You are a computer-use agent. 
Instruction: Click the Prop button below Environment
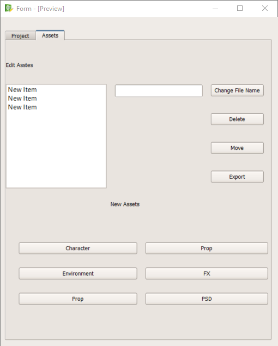78,299
